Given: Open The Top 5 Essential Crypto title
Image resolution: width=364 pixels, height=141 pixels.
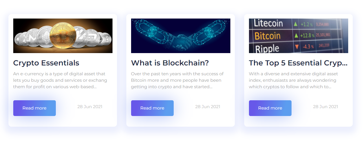Looking at the screenshot, I should [x=298, y=63].
